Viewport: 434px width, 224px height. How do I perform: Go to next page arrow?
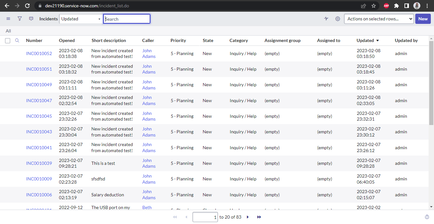pos(248,217)
